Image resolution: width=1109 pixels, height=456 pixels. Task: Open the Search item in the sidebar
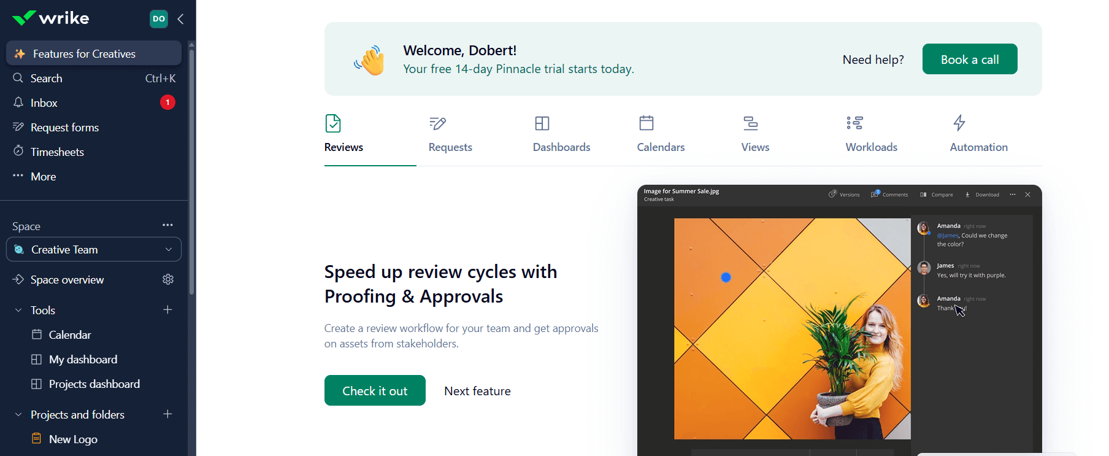tap(94, 78)
